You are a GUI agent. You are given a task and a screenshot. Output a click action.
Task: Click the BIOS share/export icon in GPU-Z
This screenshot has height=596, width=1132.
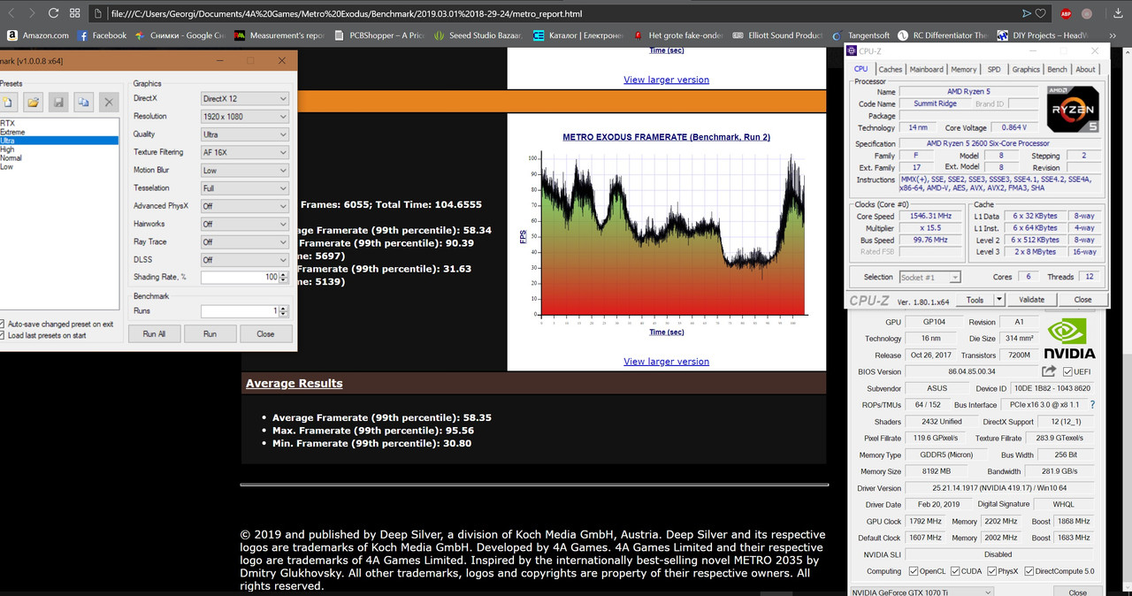(x=1049, y=371)
